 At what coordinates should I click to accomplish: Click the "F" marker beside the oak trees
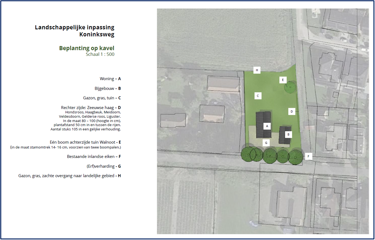point(308,156)
